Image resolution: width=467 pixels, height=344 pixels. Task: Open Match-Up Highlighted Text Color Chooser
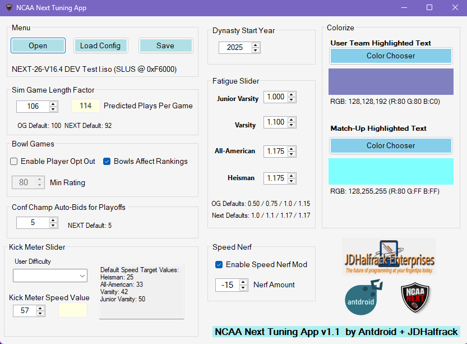pyautogui.click(x=391, y=145)
